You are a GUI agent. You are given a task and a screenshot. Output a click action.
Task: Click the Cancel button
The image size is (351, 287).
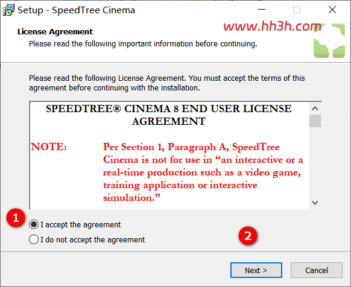click(x=317, y=270)
